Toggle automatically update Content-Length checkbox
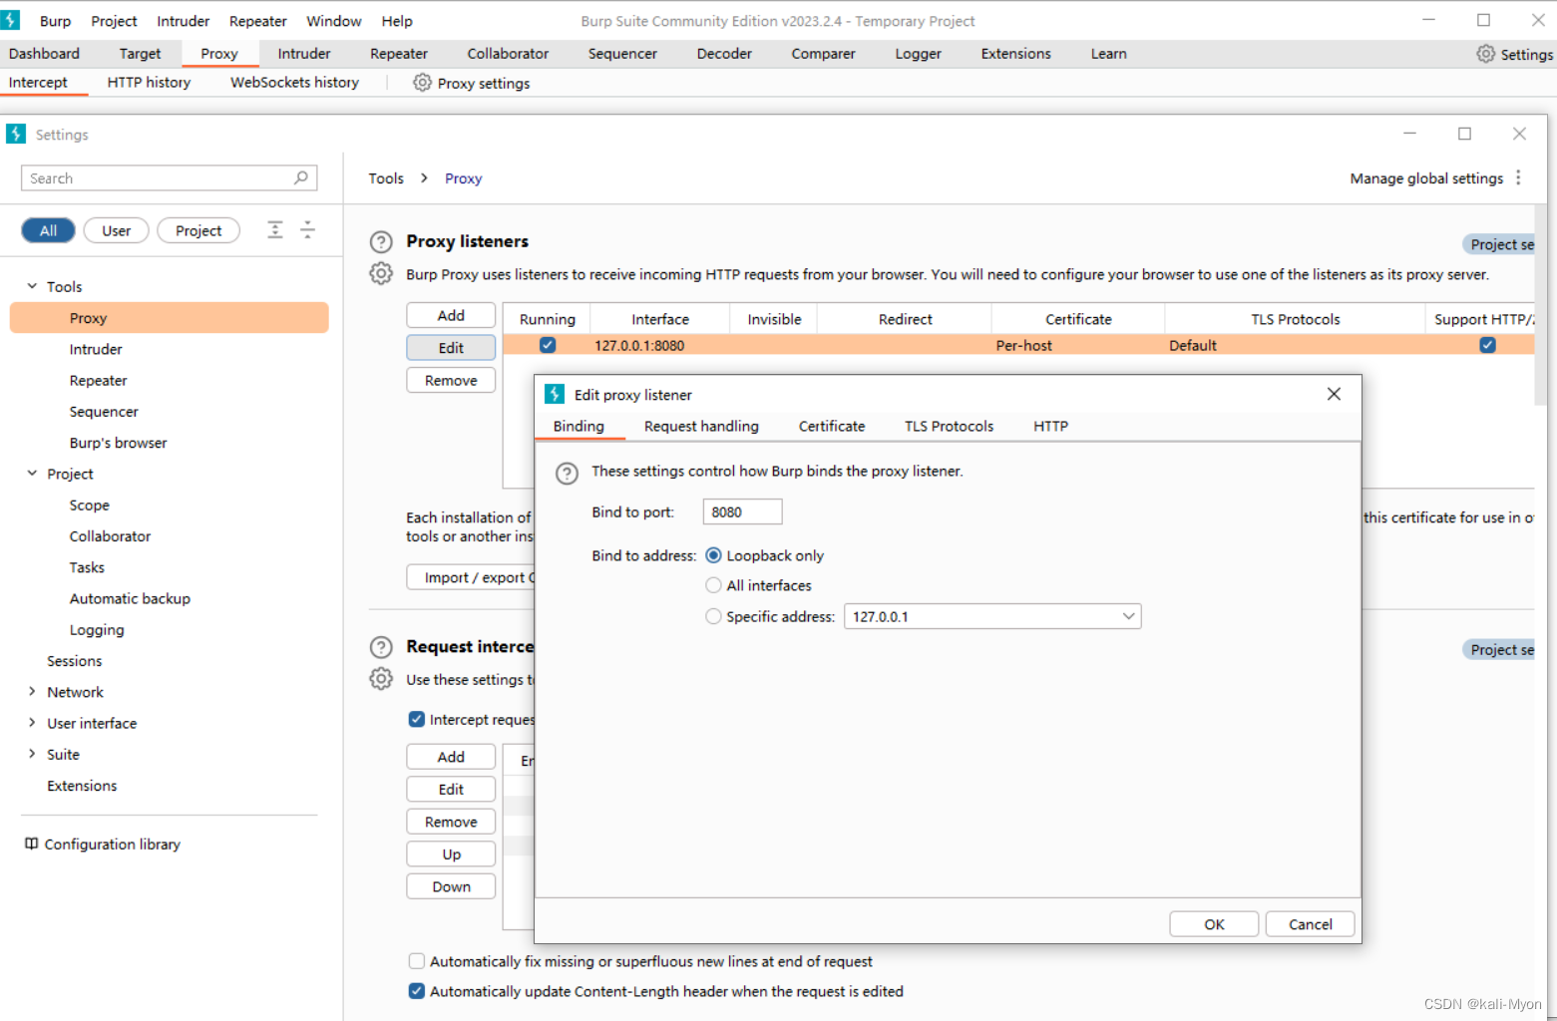 click(417, 991)
